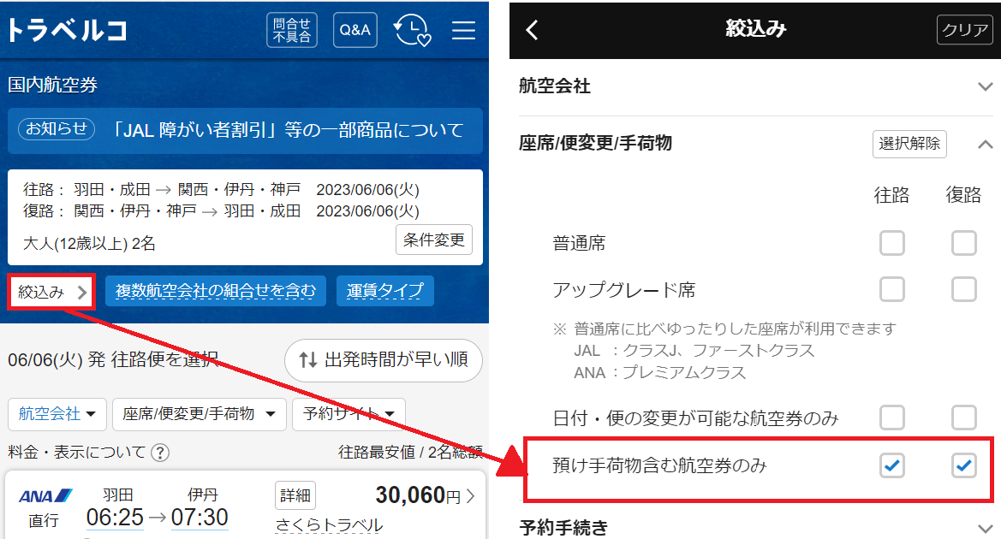Screen dimensions: 1001x539
Task: Click the 条件変更 button
Action: (433, 240)
